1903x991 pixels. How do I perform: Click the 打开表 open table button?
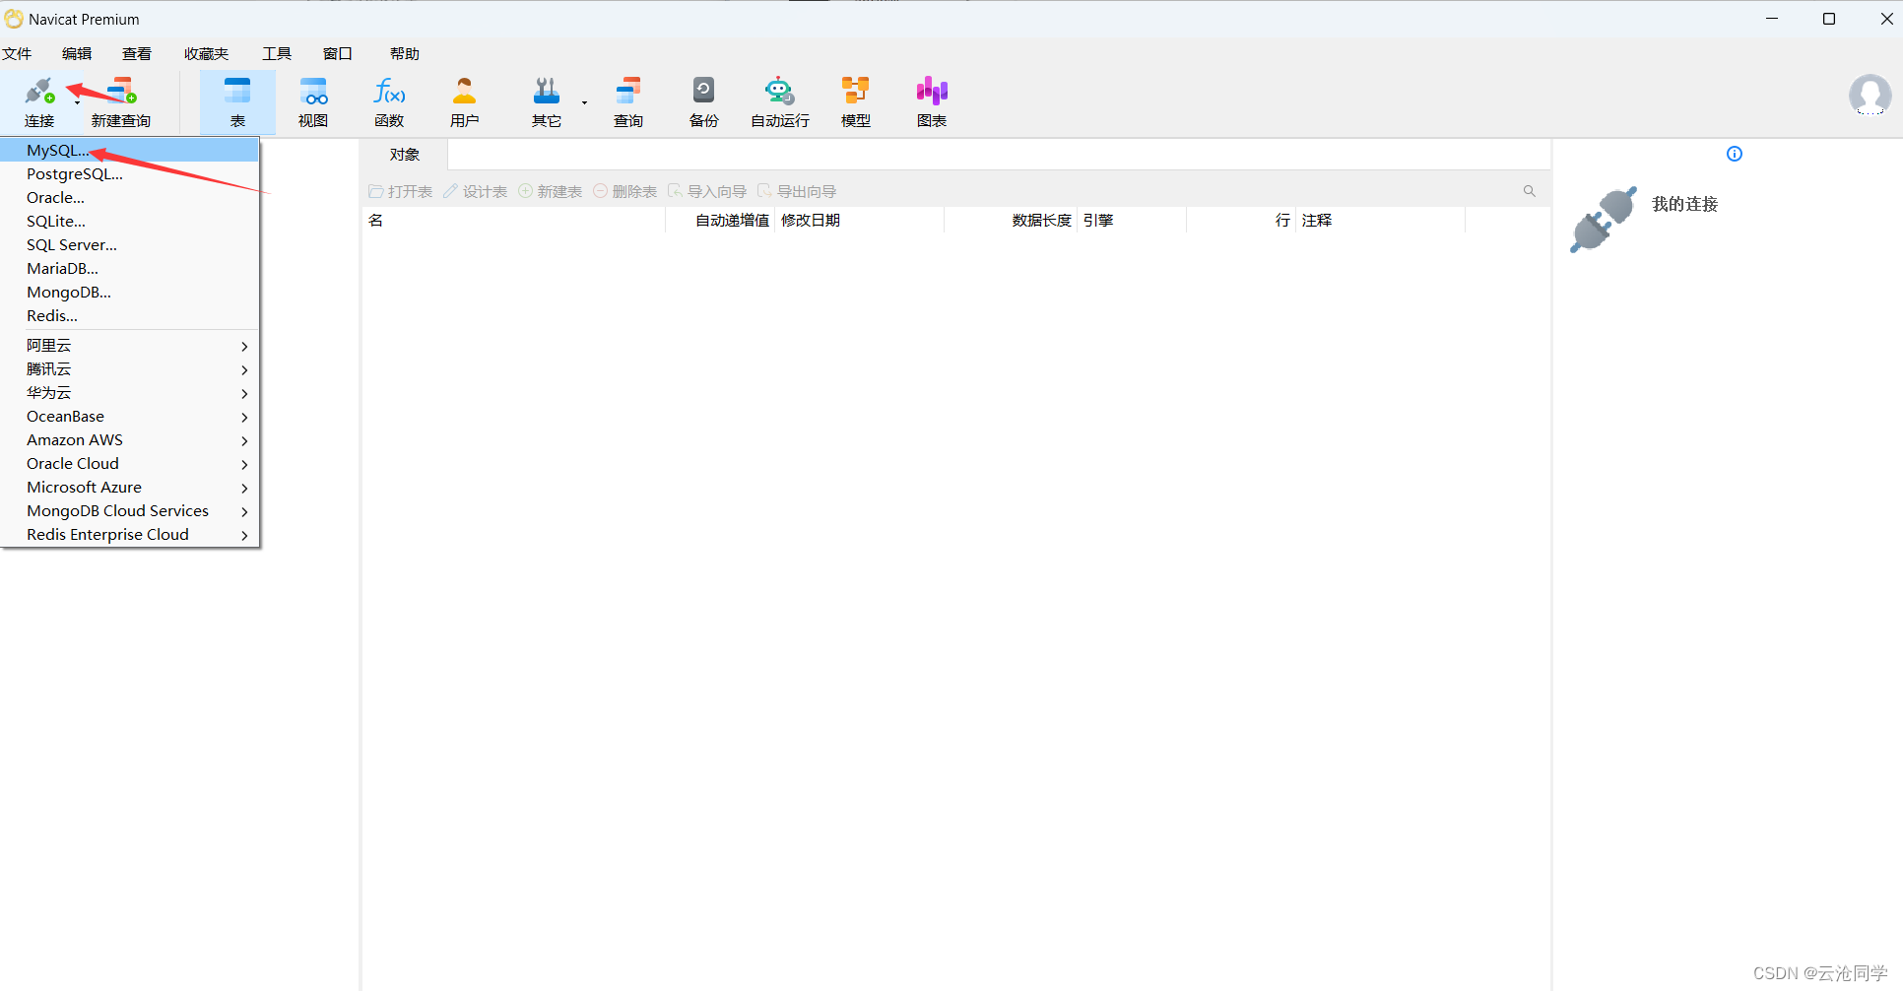click(401, 191)
